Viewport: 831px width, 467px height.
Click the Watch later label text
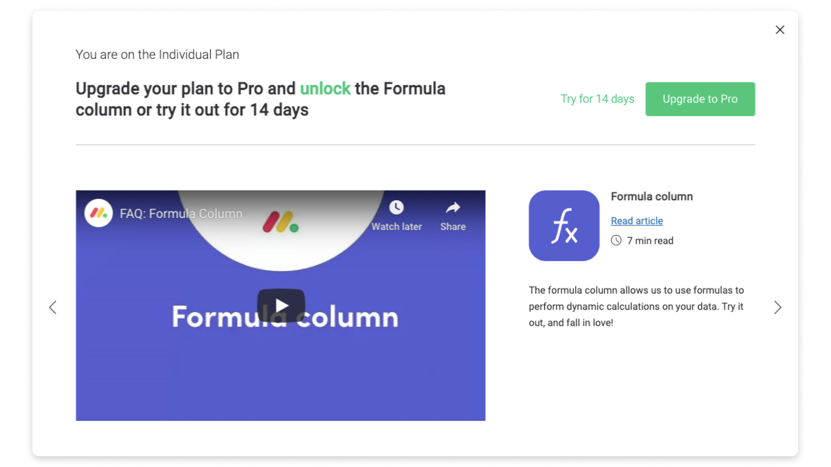[x=396, y=227]
